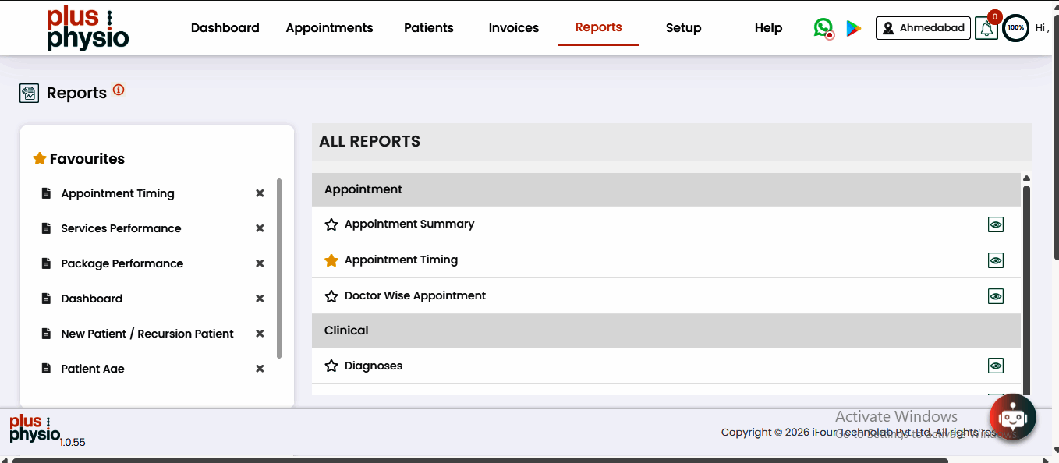The height and width of the screenshot is (463, 1059).
Task: Remove Package Performance from Favourites
Action: click(x=260, y=263)
